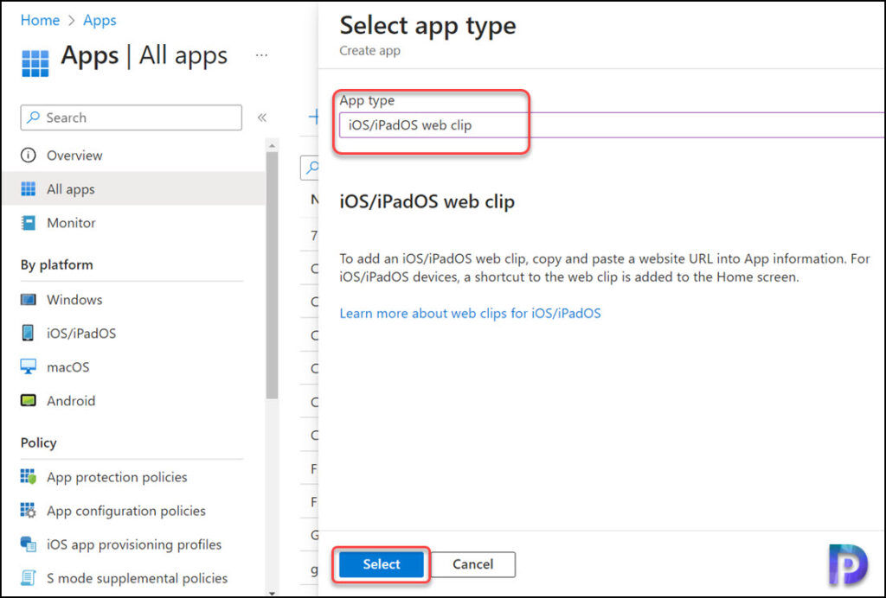Collapse the sidebar with the double chevron

261,118
